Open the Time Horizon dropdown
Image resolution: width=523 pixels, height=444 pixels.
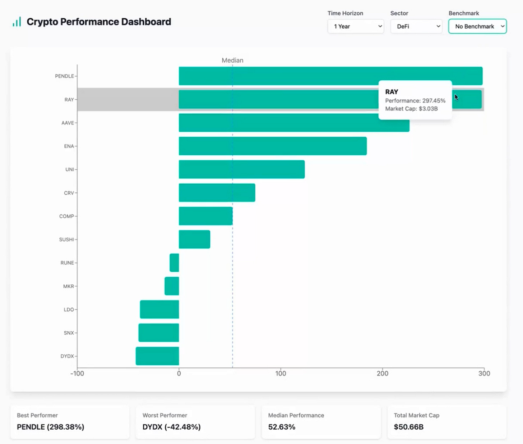(x=356, y=26)
